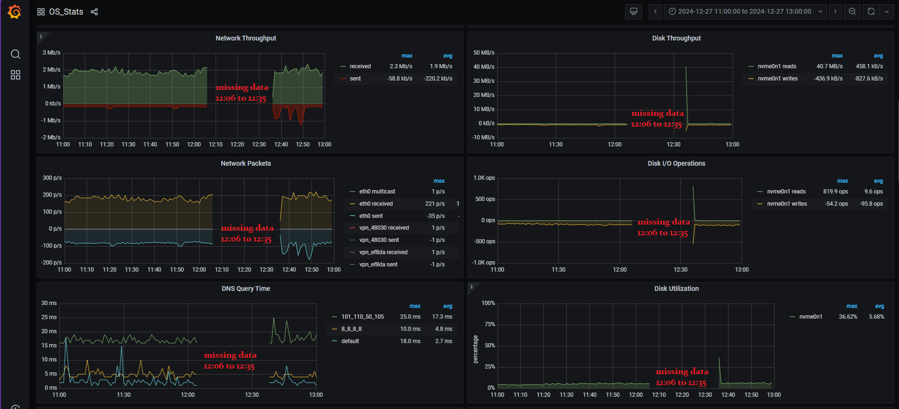Refresh the dashboard
899x409 pixels.
pyautogui.click(x=871, y=11)
